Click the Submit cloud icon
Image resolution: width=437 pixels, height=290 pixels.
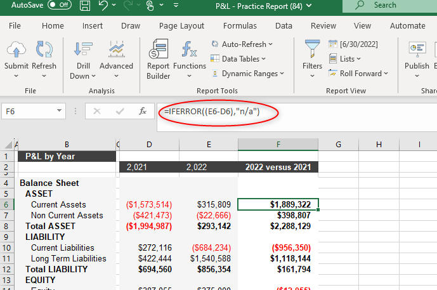(16, 50)
